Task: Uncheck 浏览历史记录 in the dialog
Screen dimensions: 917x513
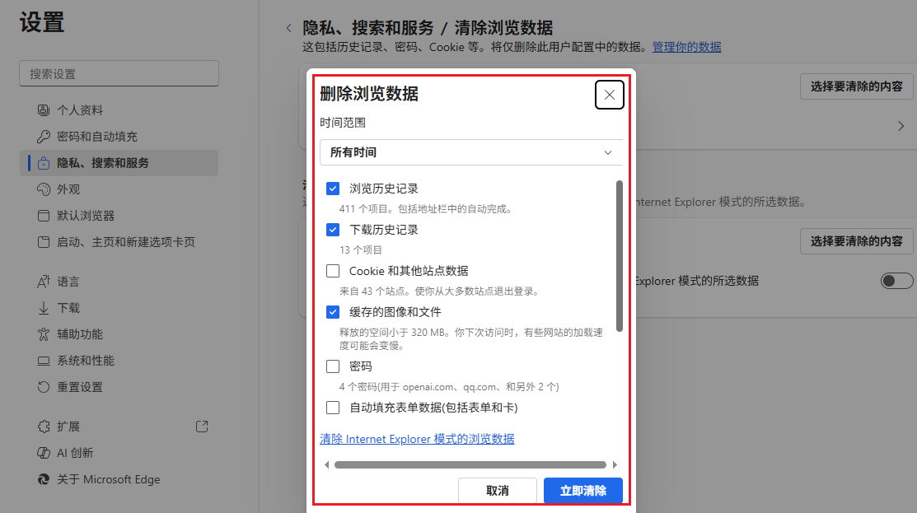Action: click(333, 188)
